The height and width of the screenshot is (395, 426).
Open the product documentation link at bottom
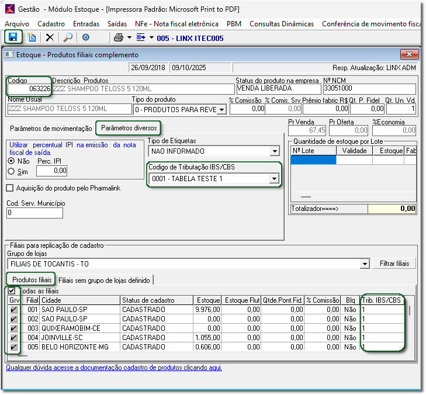[x=114, y=368]
